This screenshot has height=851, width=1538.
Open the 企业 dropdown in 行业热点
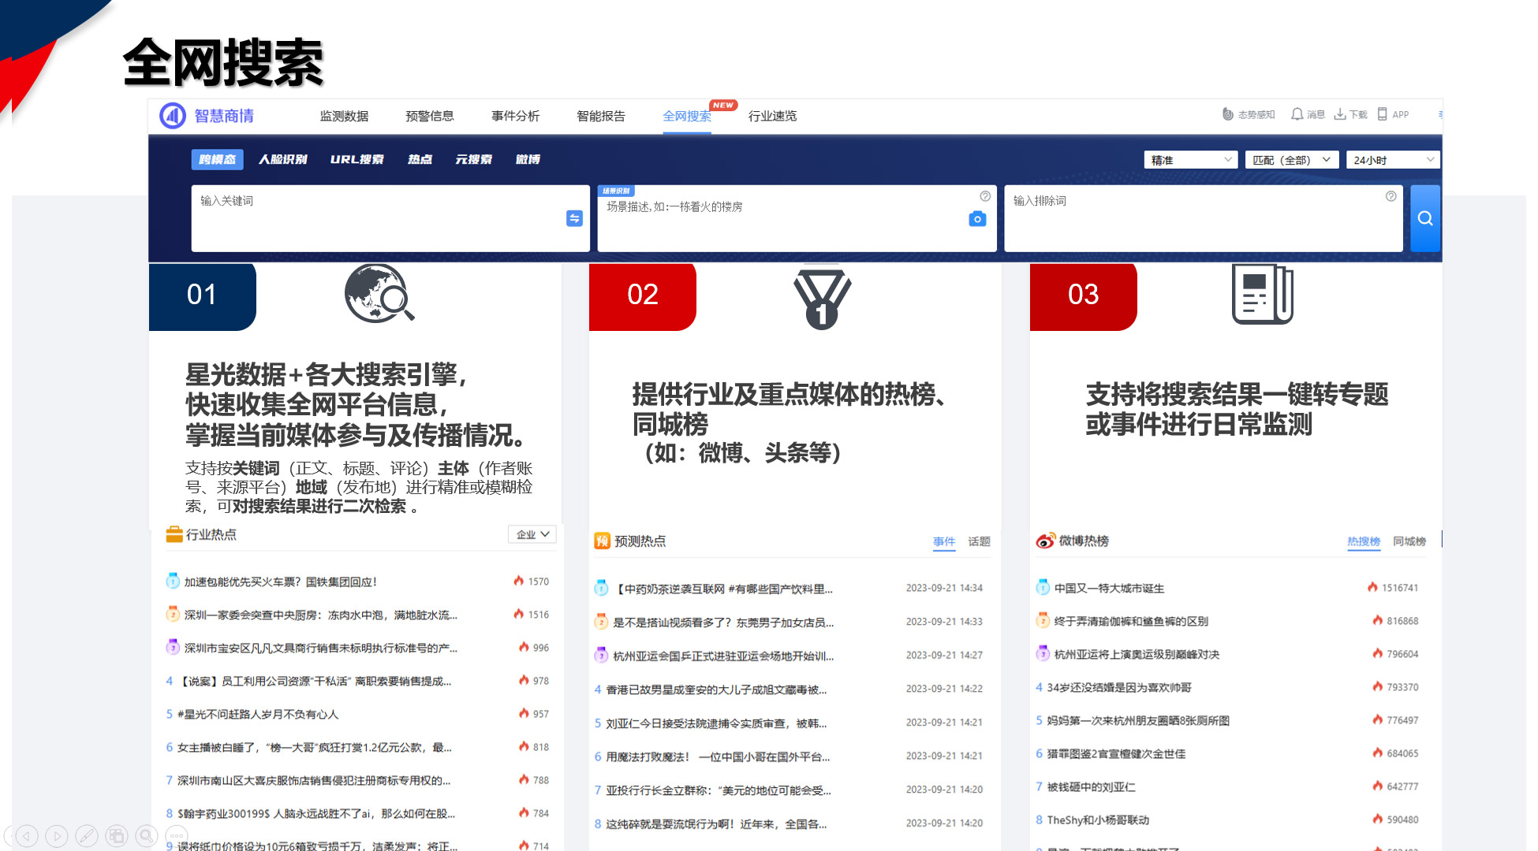[532, 534]
